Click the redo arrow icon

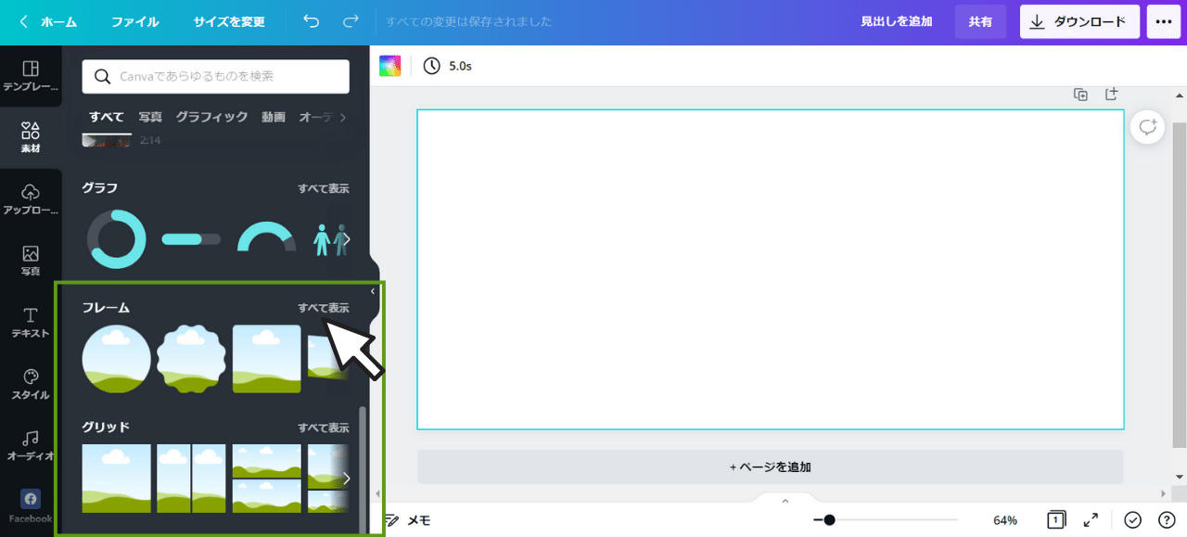pos(351,21)
